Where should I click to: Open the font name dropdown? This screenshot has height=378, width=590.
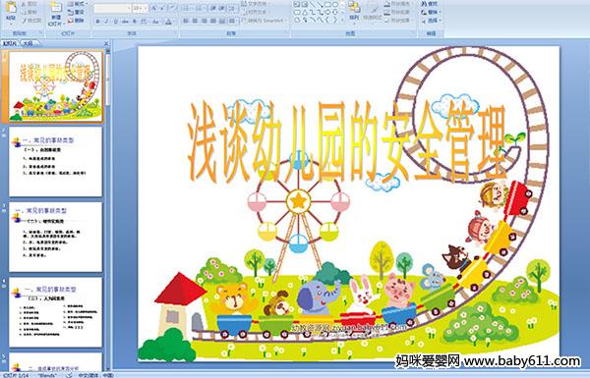(x=112, y=8)
